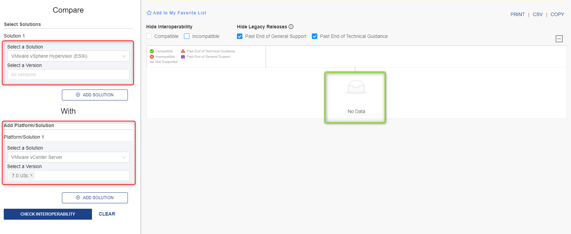
Task: Uncheck Past End of General Support
Action: (x=240, y=36)
